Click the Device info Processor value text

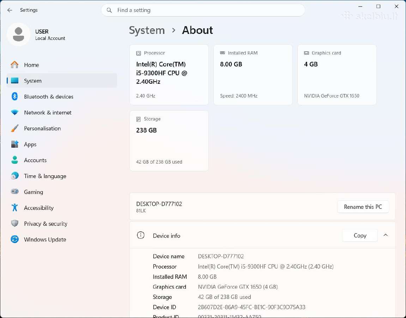pyautogui.click(x=266, y=267)
